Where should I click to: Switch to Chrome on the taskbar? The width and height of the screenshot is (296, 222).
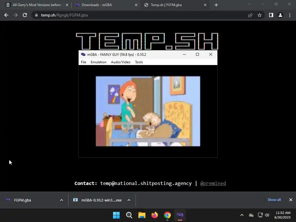[167, 215]
